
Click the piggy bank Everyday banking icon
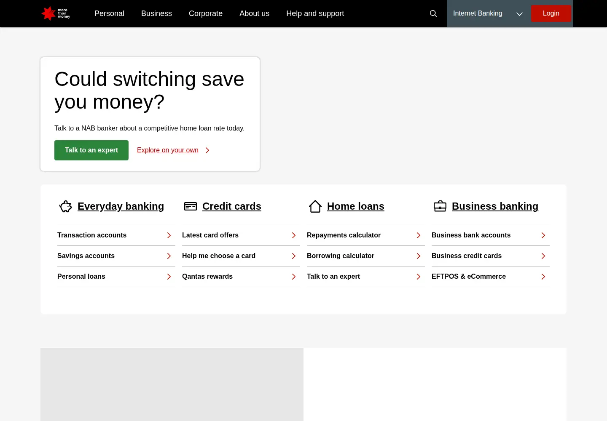(66, 206)
